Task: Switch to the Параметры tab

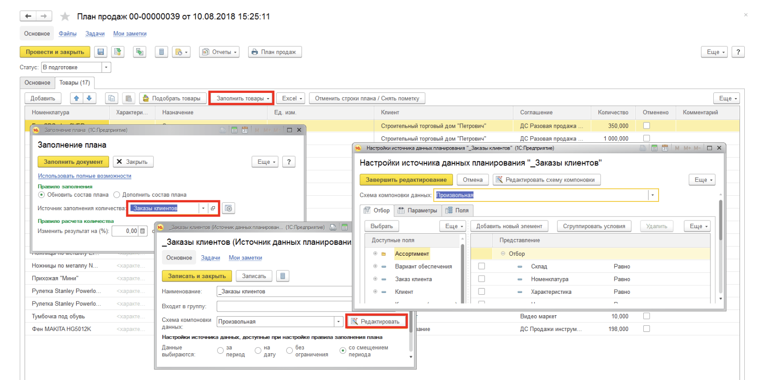Action: 418,210
